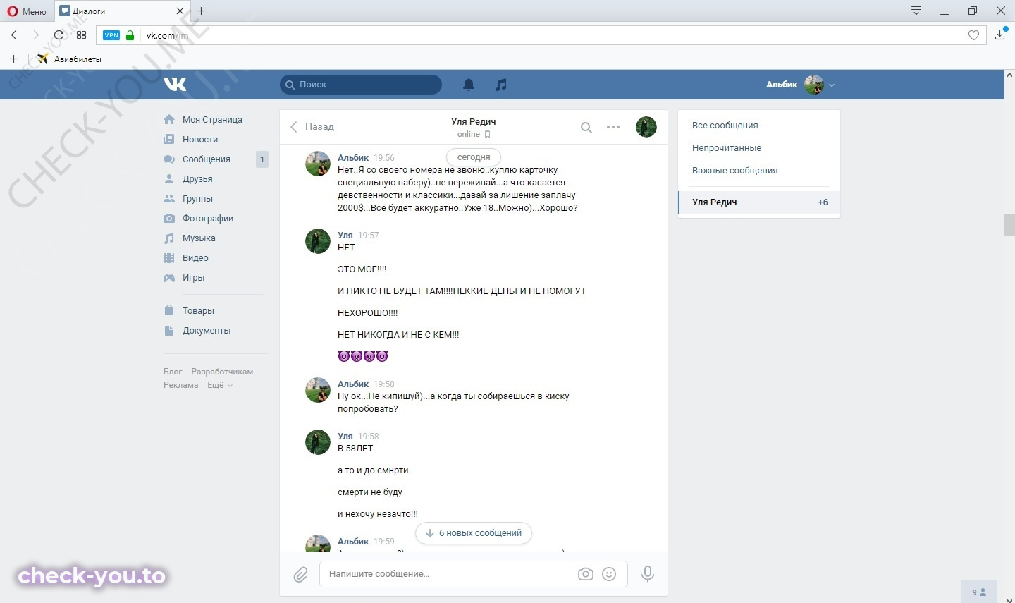Viewport: 1015px width, 603px height.
Task: Click the Реклама footer link
Action: pos(181,385)
